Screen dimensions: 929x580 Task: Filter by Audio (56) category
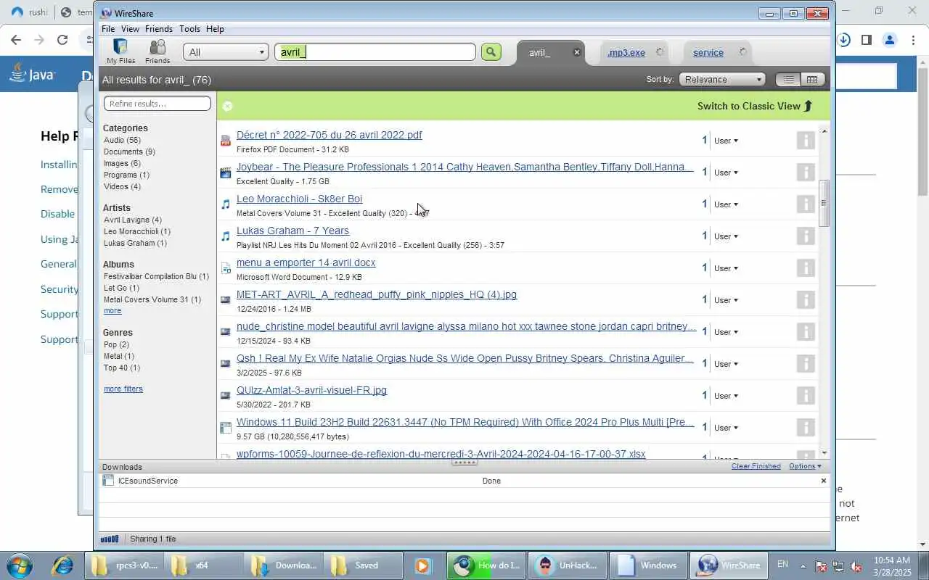point(122,140)
